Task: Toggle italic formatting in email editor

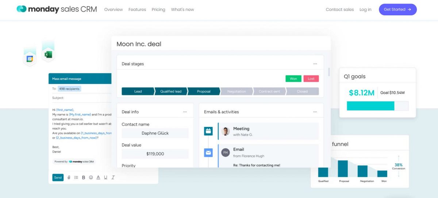Action: (x=113, y=178)
